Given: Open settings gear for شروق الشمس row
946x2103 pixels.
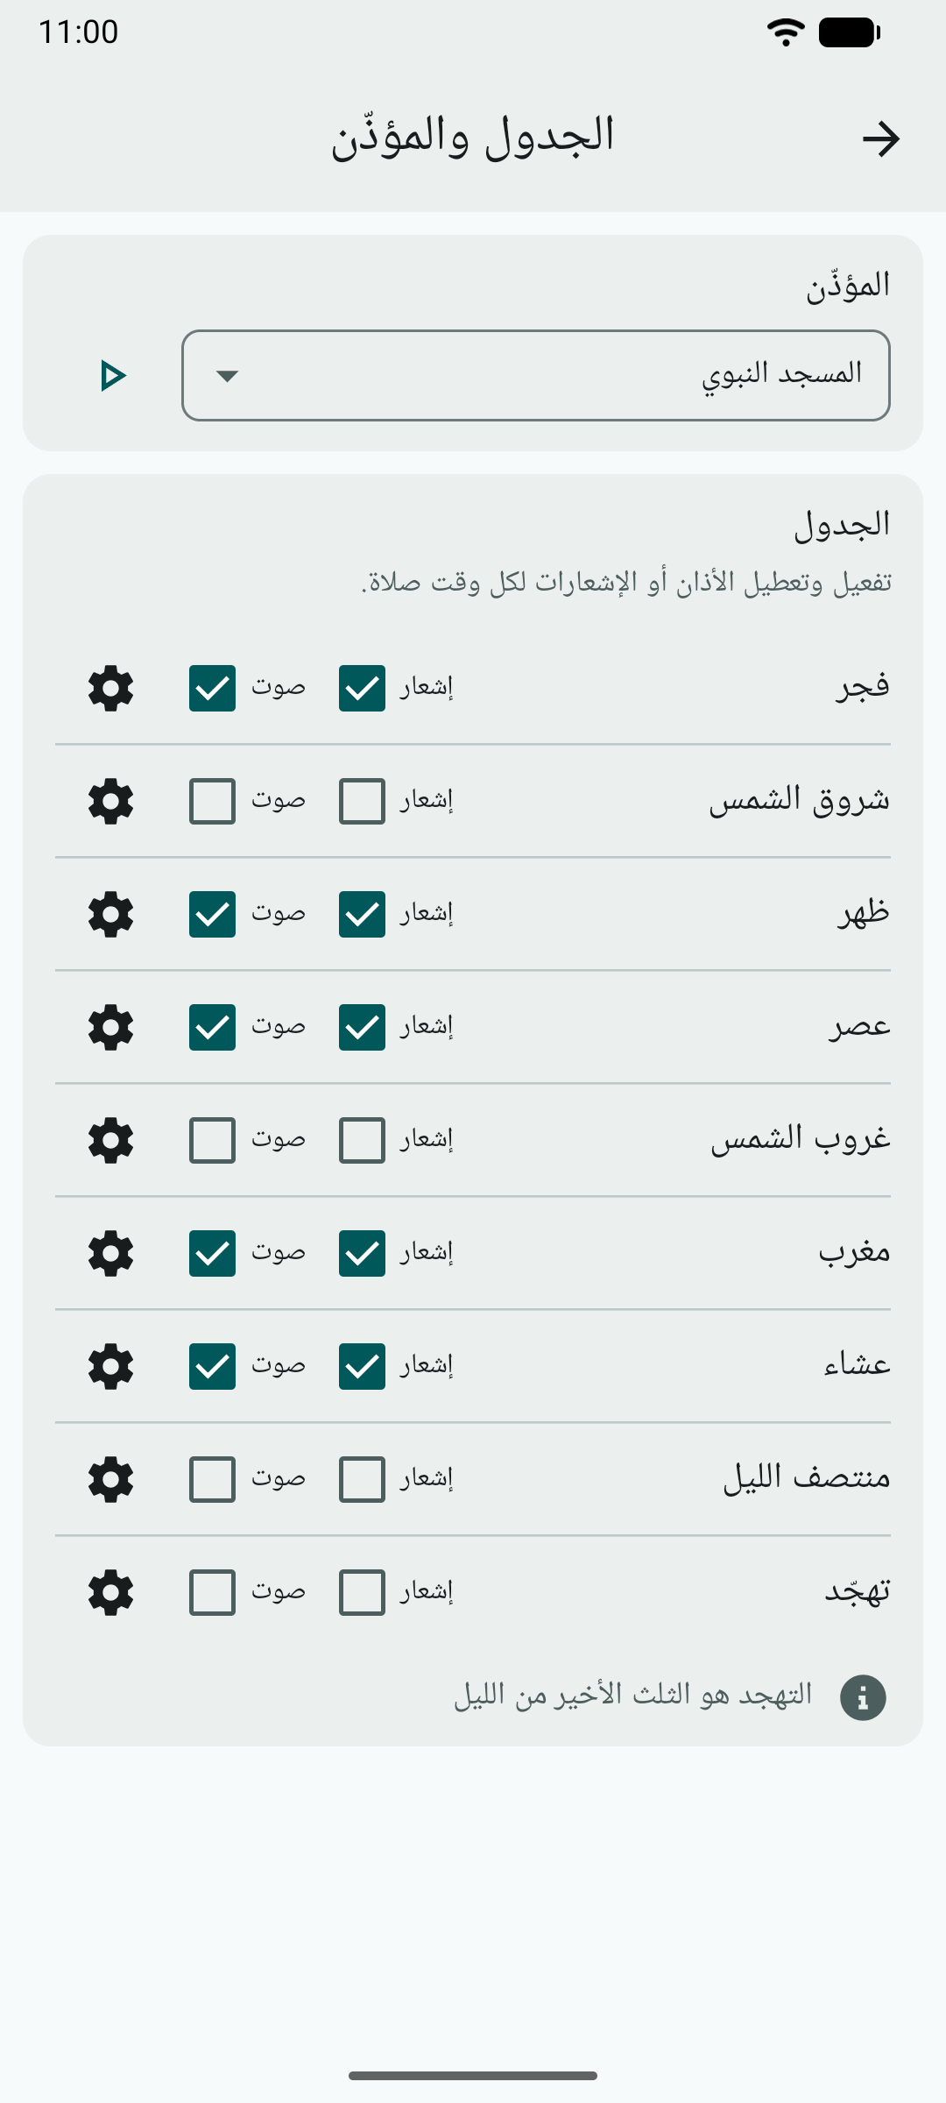Looking at the screenshot, I should [x=111, y=801].
